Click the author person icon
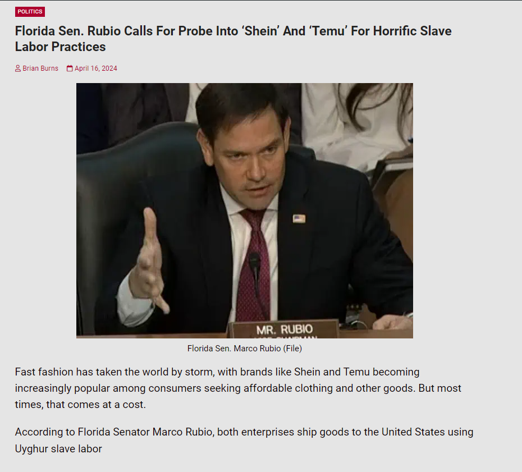522x472 pixels. (18, 68)
